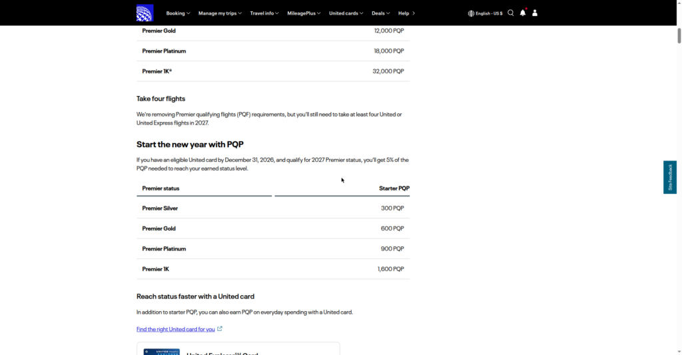682x355 pixels.
Task: Expand the Booking menu
Action: coord(178,13)
